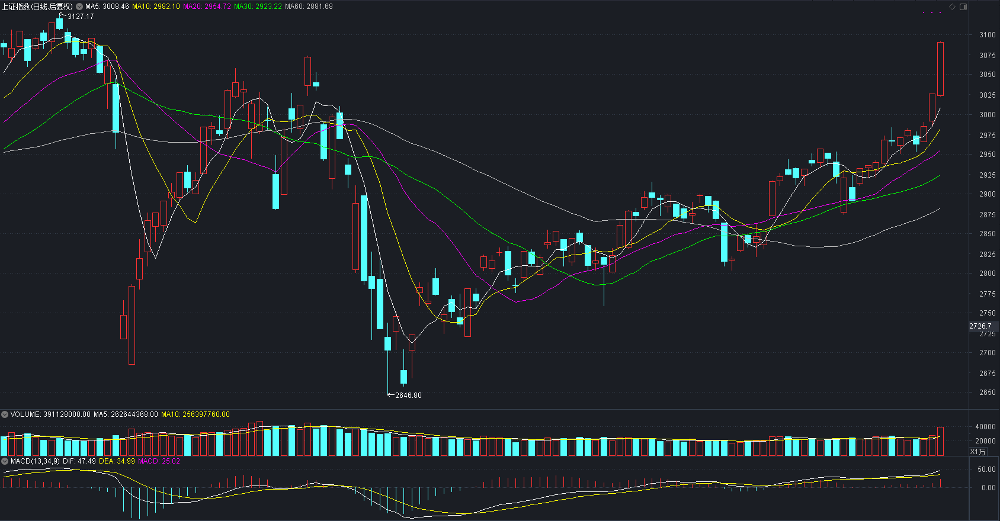Click the 2726.7 price tag on axis
This screenshot has height=521, width=1000.
[x=980, y=326]
